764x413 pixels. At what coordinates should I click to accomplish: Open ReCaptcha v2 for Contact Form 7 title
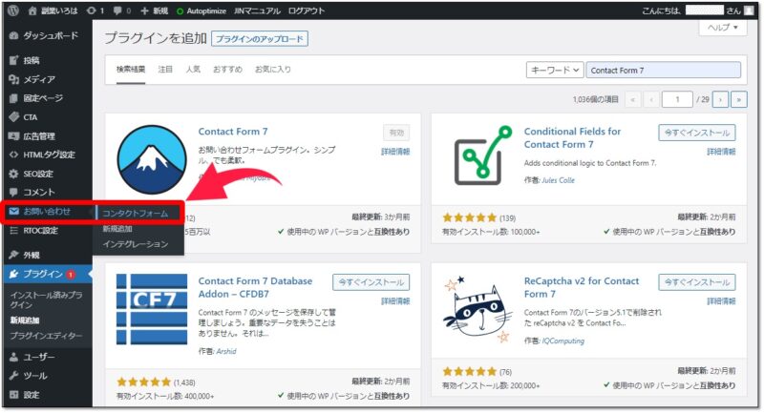pos(581,287)
